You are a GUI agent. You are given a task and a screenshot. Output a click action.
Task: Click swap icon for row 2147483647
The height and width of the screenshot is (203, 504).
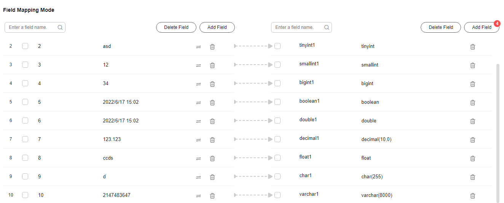pos(198,196)
